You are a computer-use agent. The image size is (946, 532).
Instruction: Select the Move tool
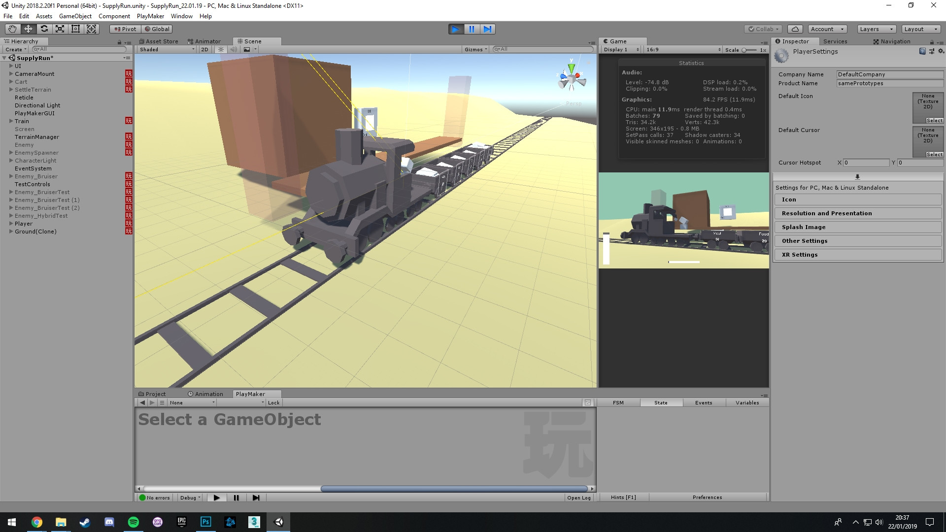(28, 29)
